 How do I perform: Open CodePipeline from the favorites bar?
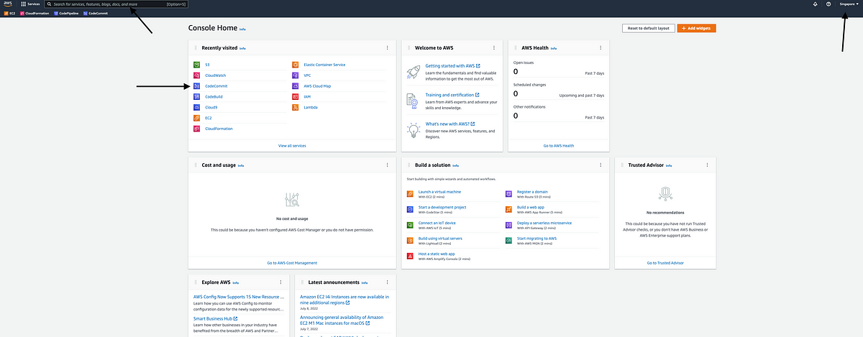[x=65, y=13]
